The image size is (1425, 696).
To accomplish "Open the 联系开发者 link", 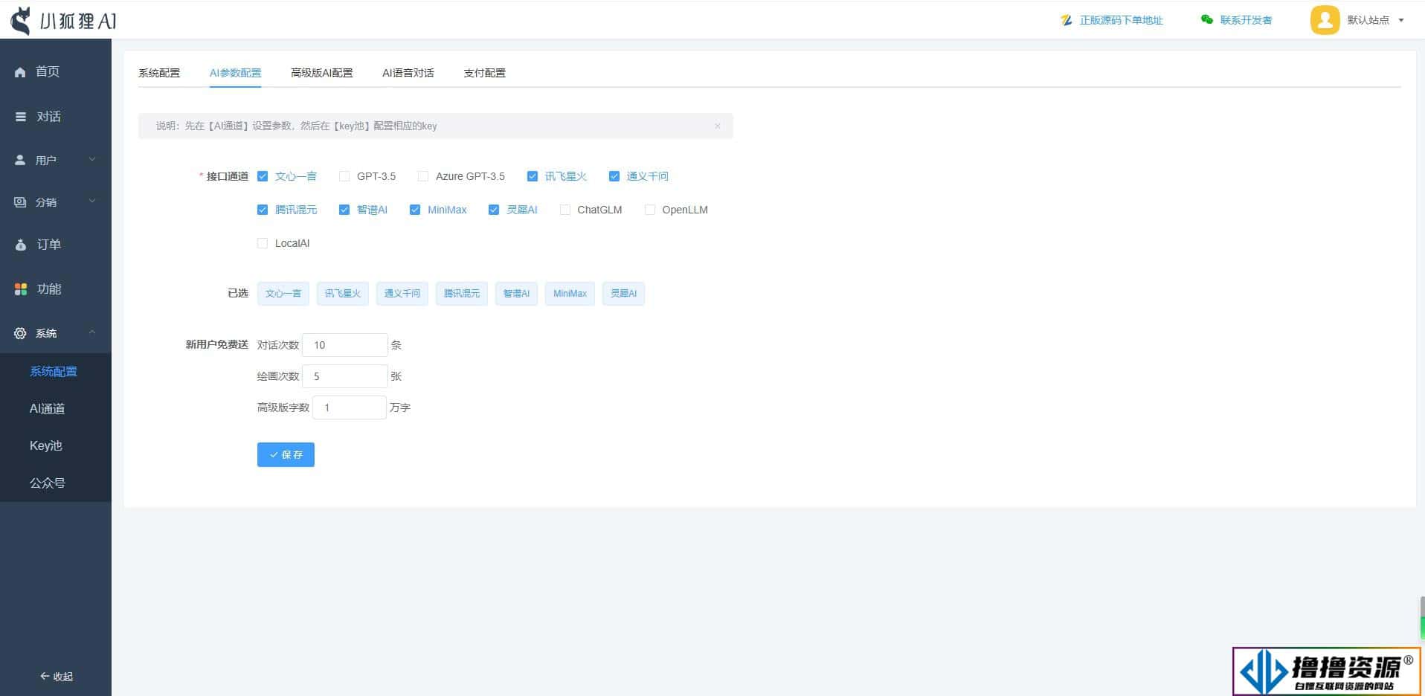I will tap(1246, 20).
